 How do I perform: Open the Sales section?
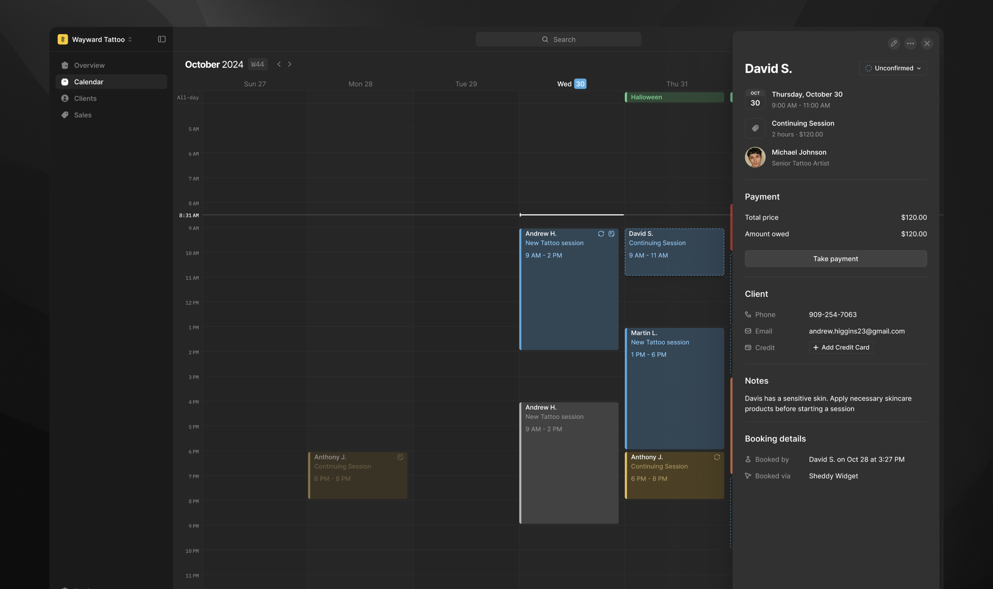coord(83,115)
